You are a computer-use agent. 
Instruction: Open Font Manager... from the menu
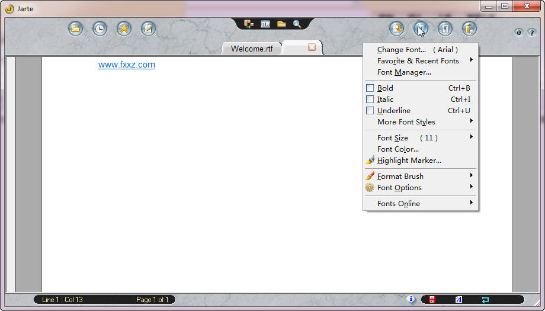(421, 72)
